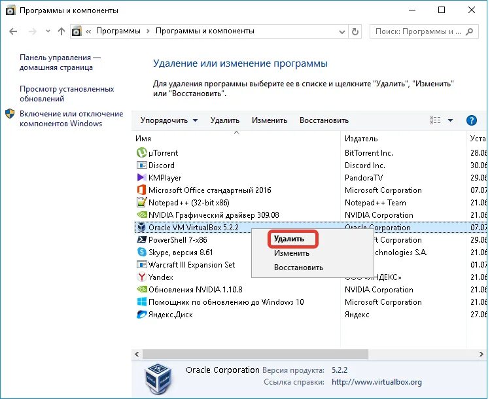
Task: Choose Удалить in the context menu
Action: pos(289,239)
